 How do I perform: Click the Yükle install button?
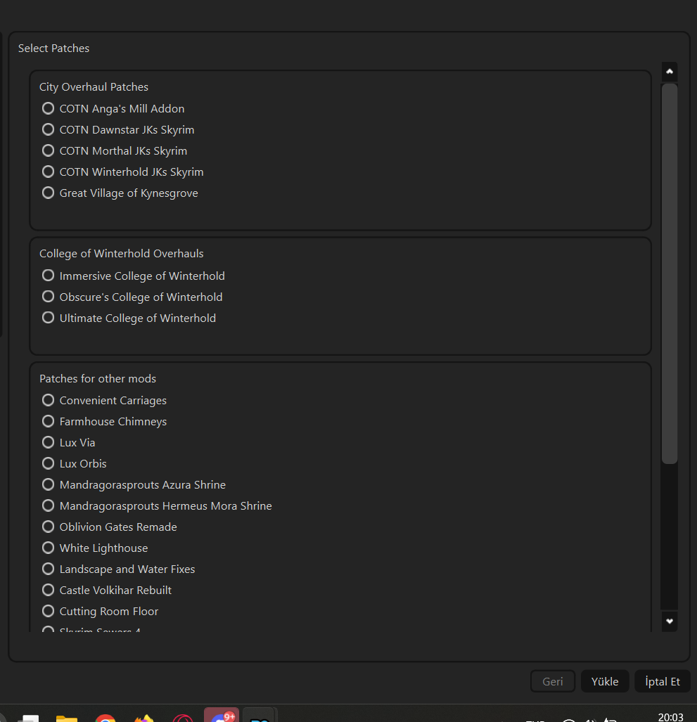(x=605, y=681)
